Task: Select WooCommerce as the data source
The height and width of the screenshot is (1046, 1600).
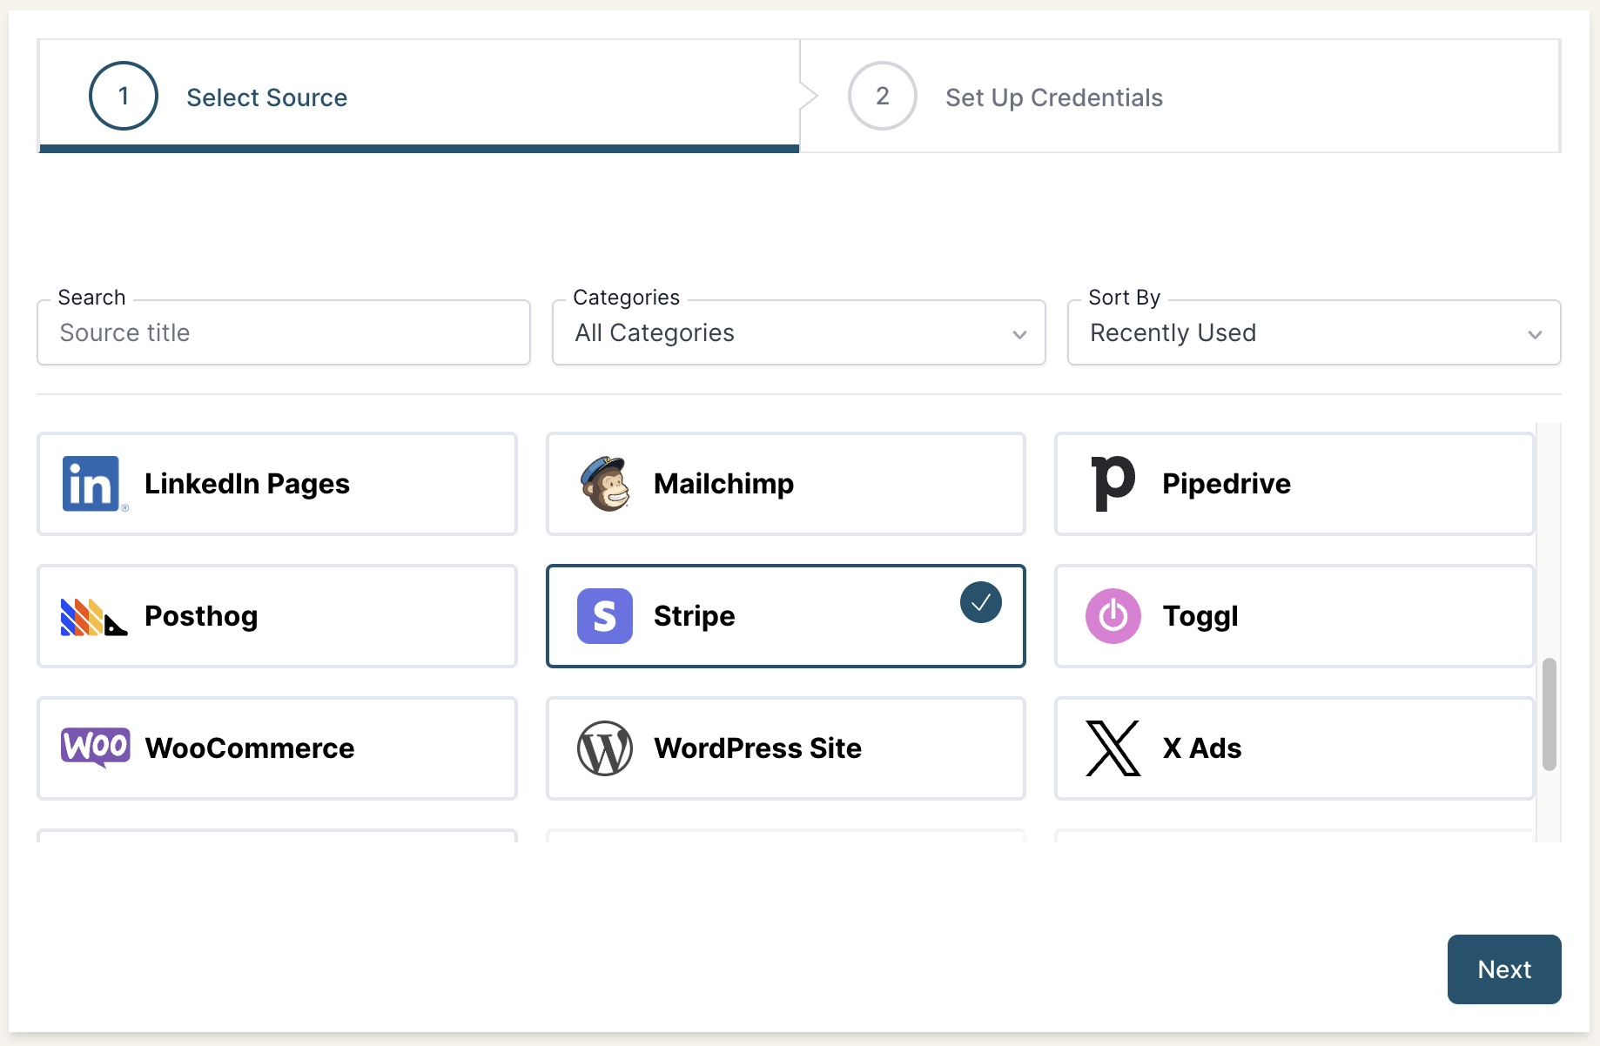Action: click(277, 748)
